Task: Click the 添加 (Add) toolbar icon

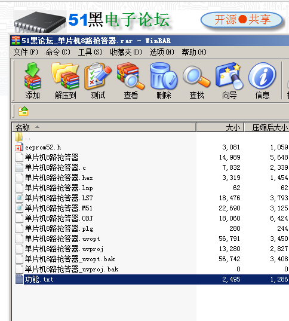Action: (x=32, y=76)
